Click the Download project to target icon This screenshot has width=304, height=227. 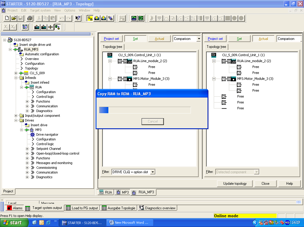(97, 18)
